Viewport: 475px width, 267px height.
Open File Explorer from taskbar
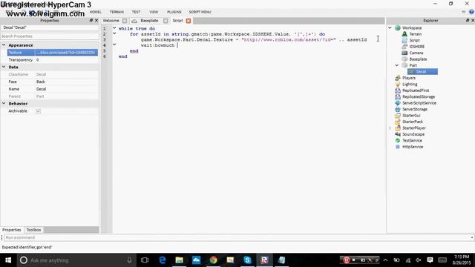[180, 260]
